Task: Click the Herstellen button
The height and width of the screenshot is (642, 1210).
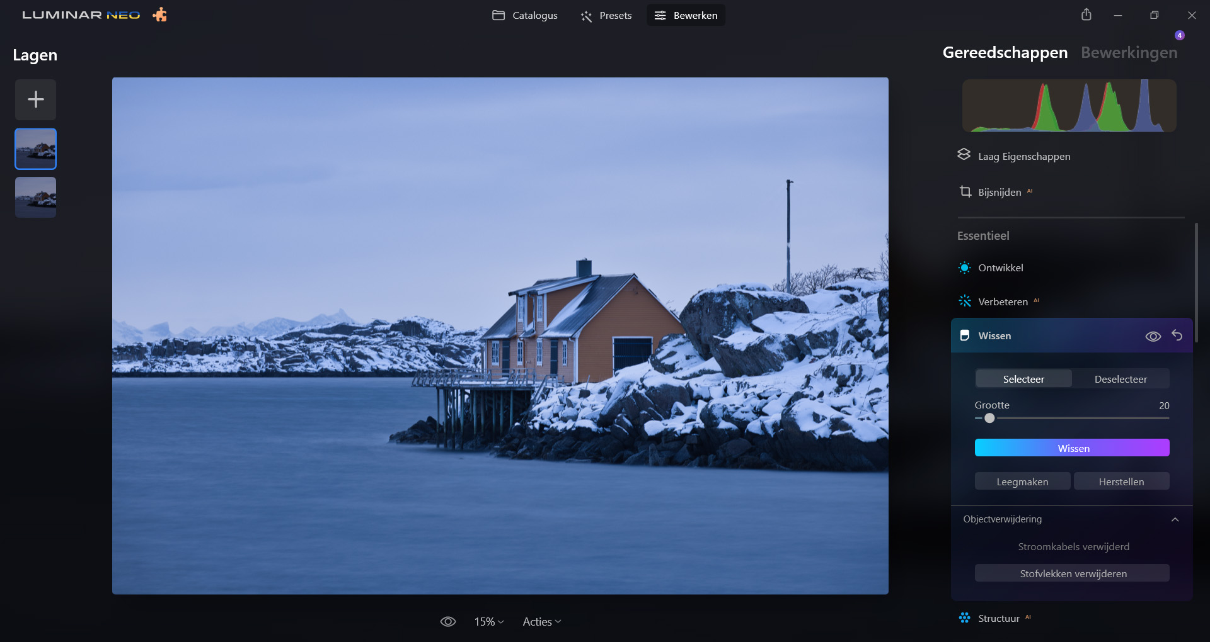Action: coord(1121,481)
